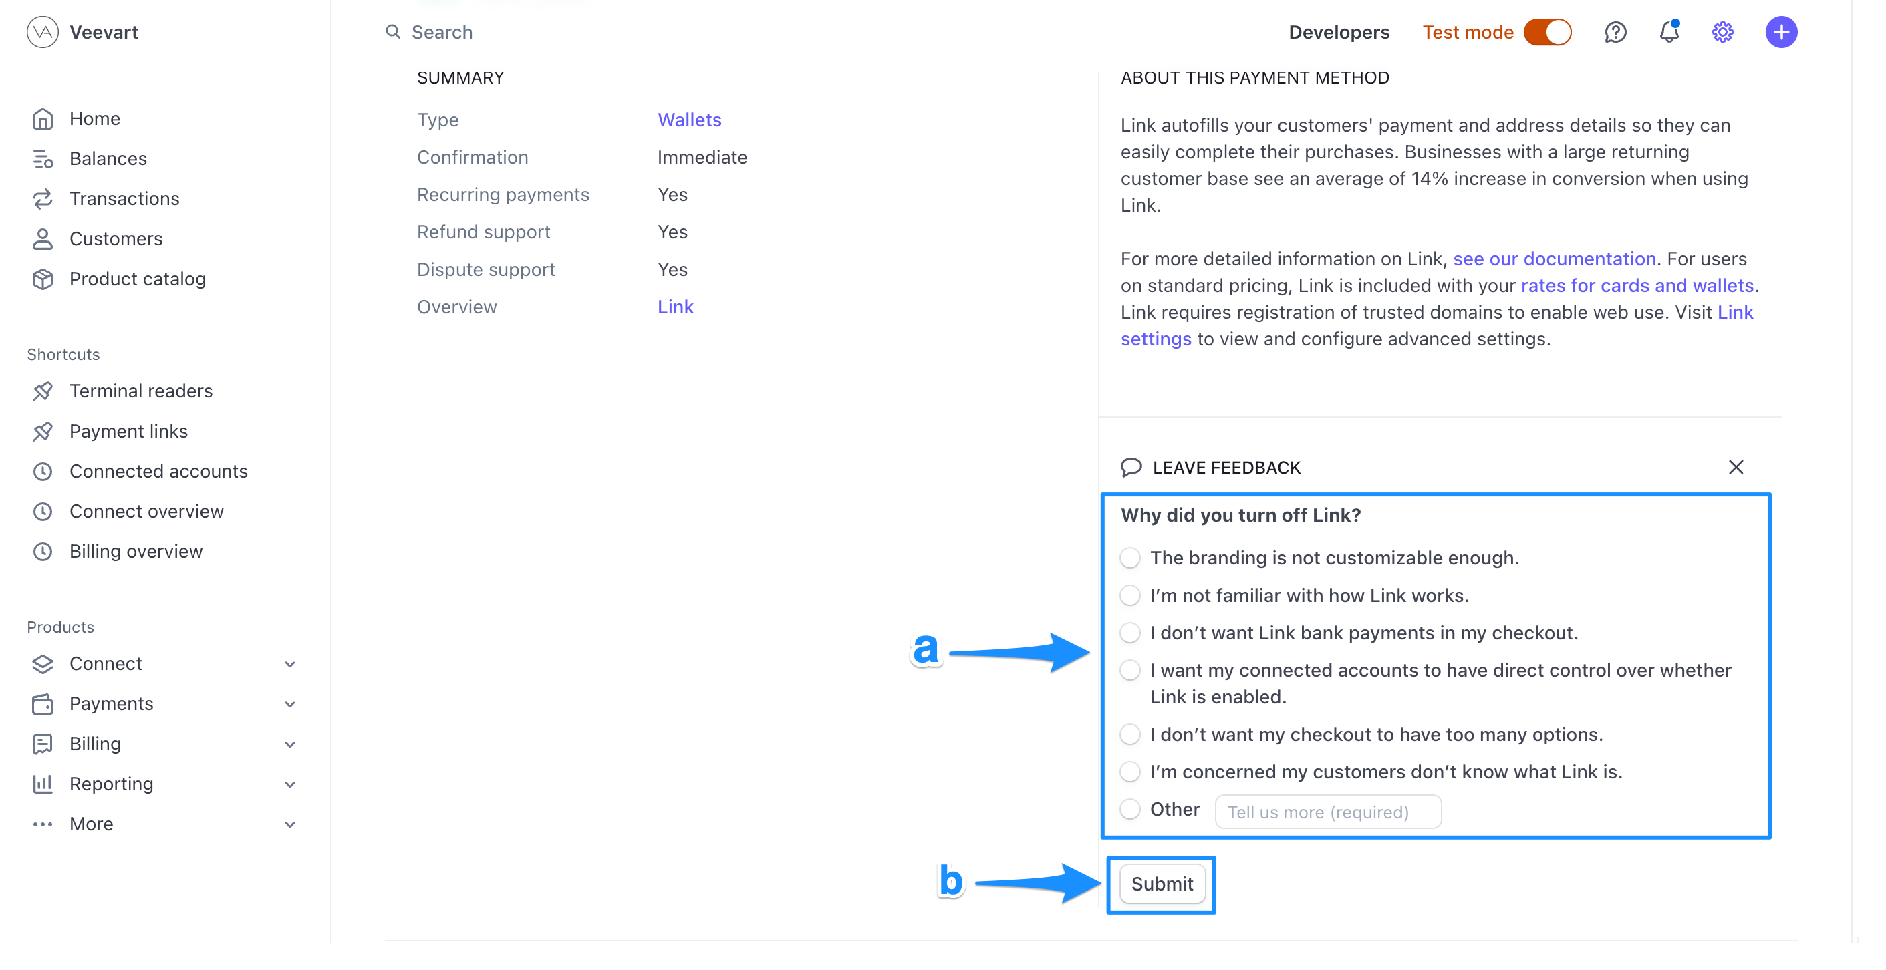Open the Wallets type link

[689, 120]
